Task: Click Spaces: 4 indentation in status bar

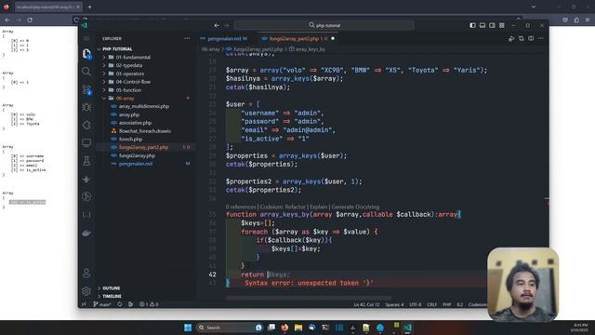Action: (394, 304)
